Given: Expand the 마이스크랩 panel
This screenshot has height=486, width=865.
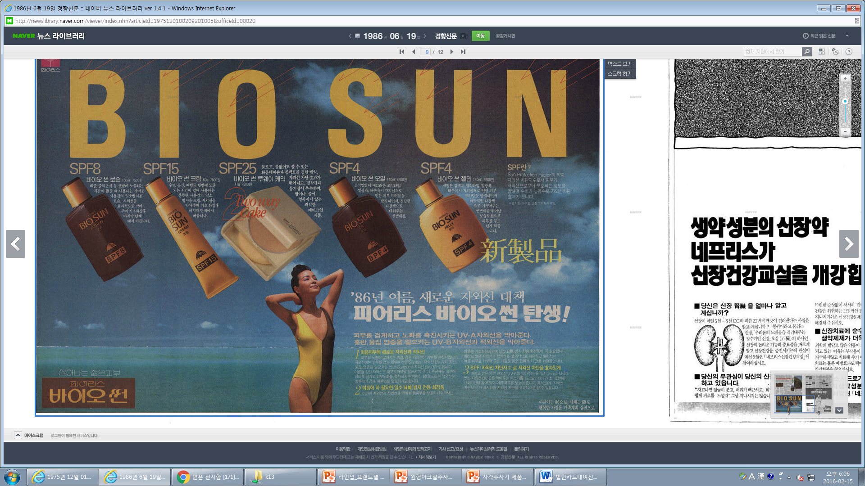Looking at the screenshot, I should coord(18,435).
